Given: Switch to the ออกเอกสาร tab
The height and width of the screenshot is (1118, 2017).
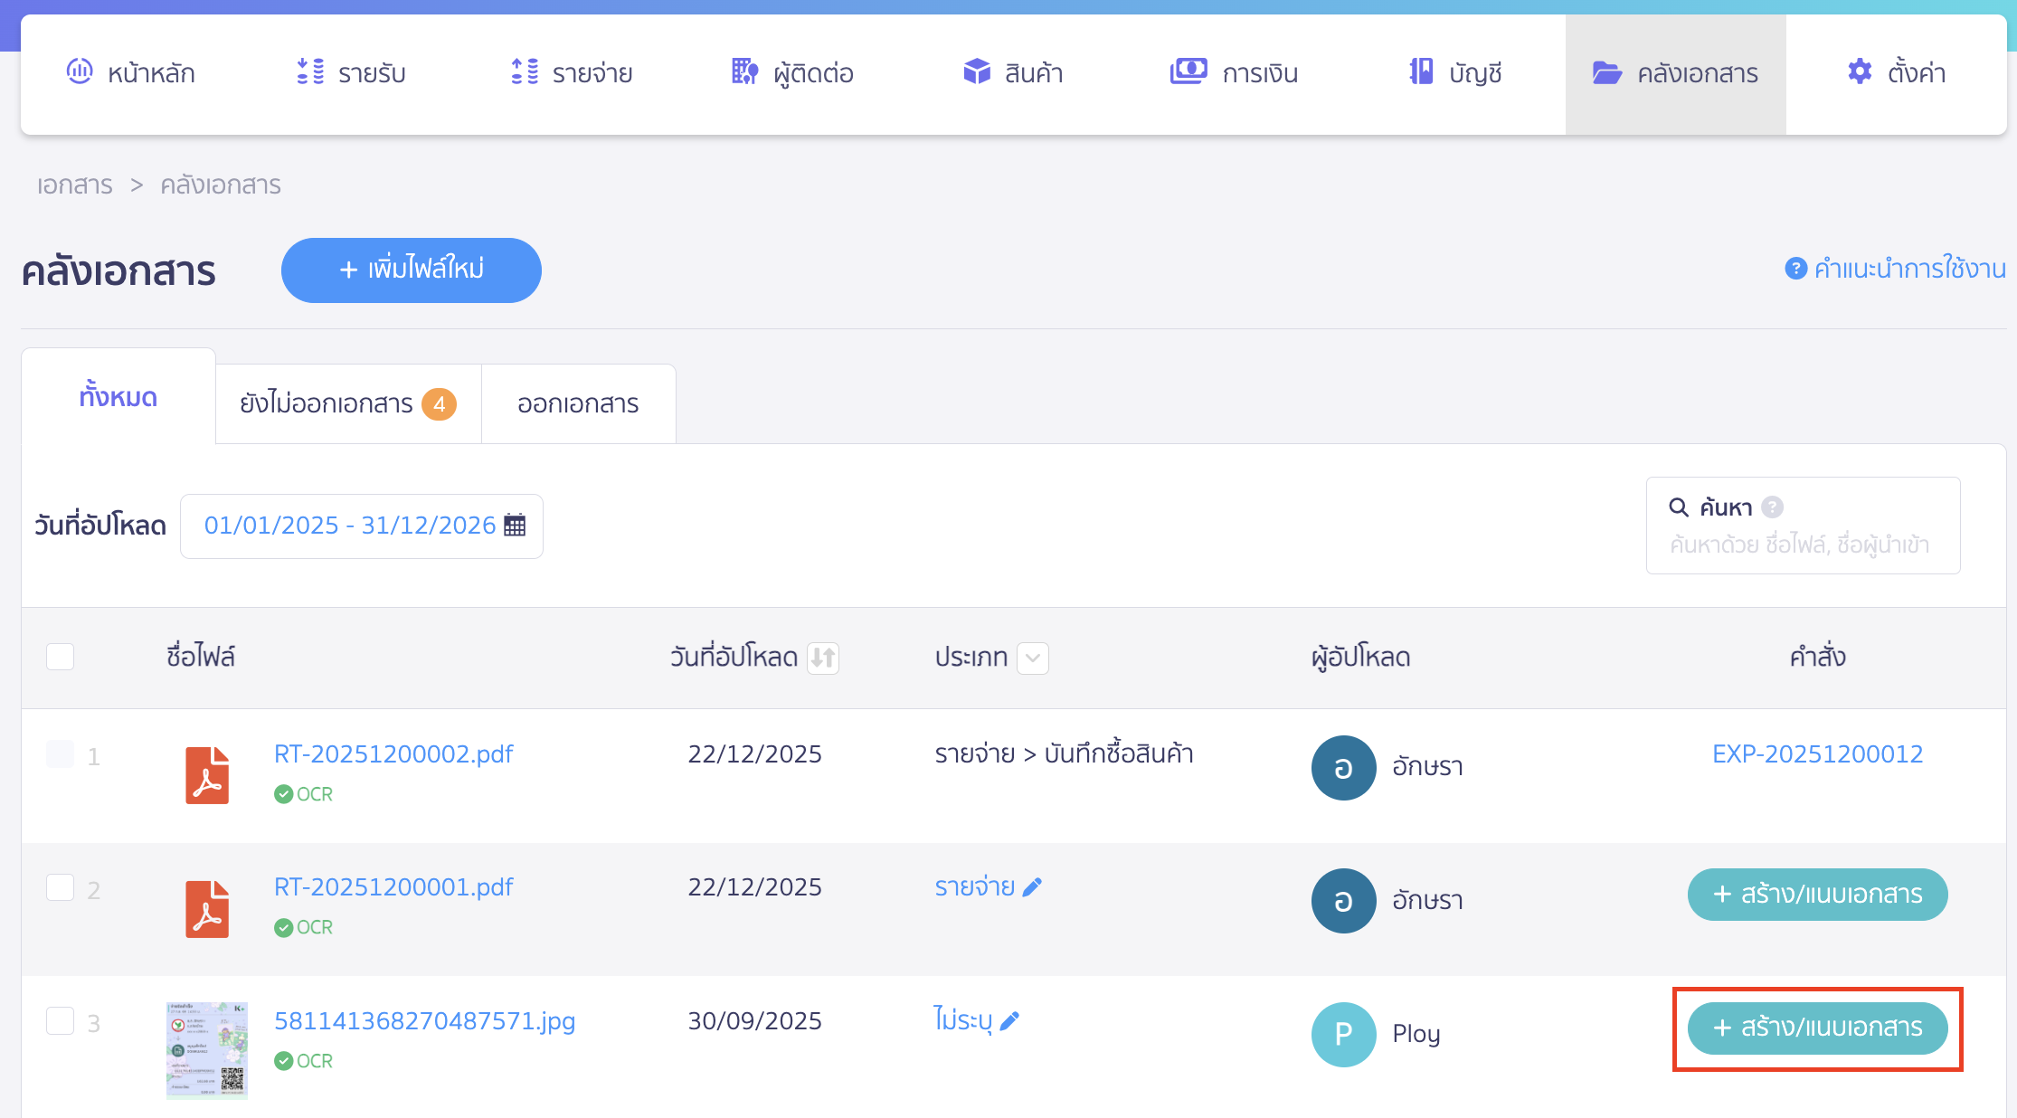Looking at the screenshot, I should point(578,403).
